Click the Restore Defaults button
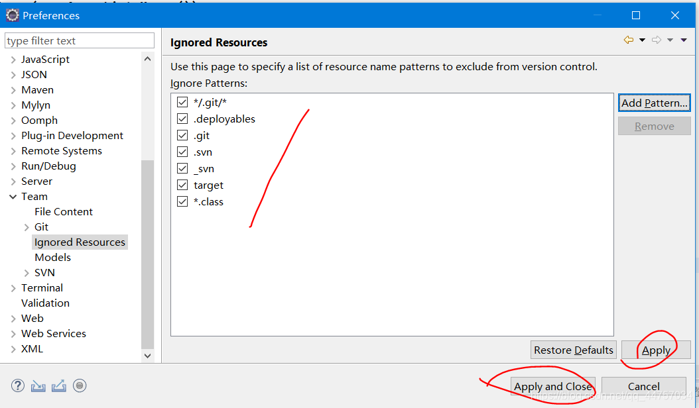The width and height of the screenshot is (699, 408). [573, 350]
